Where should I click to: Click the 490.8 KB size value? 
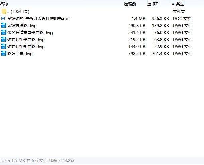(x=137, y=26)
